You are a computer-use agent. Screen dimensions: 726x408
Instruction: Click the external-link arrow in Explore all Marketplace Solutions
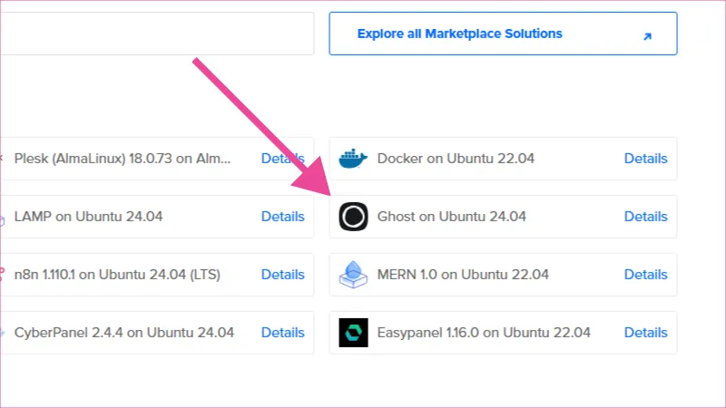point(647,36)
